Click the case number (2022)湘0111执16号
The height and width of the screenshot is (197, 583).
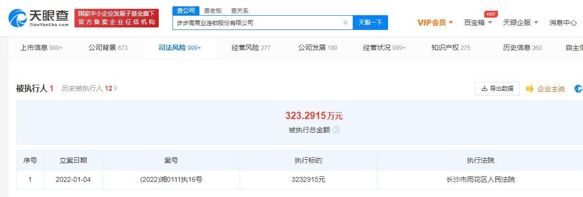(x=171, y=179)
